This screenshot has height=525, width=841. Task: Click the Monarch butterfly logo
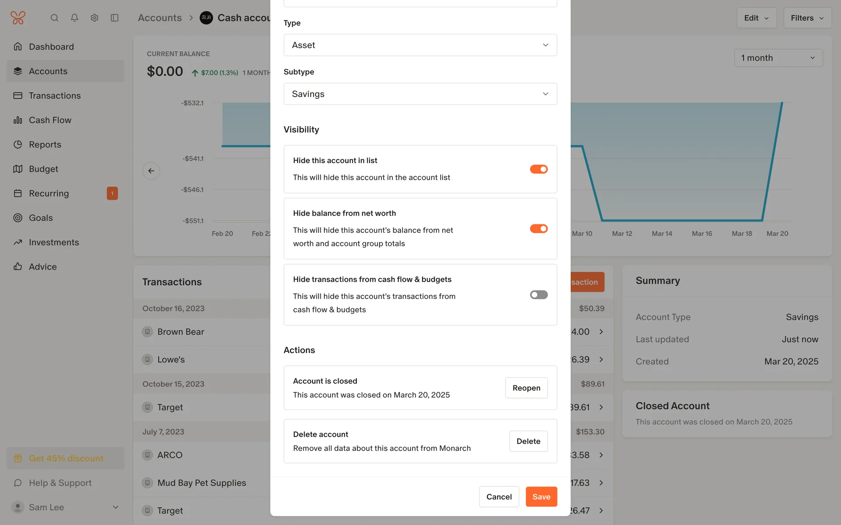pyautogui.click(x=18, y=18)
